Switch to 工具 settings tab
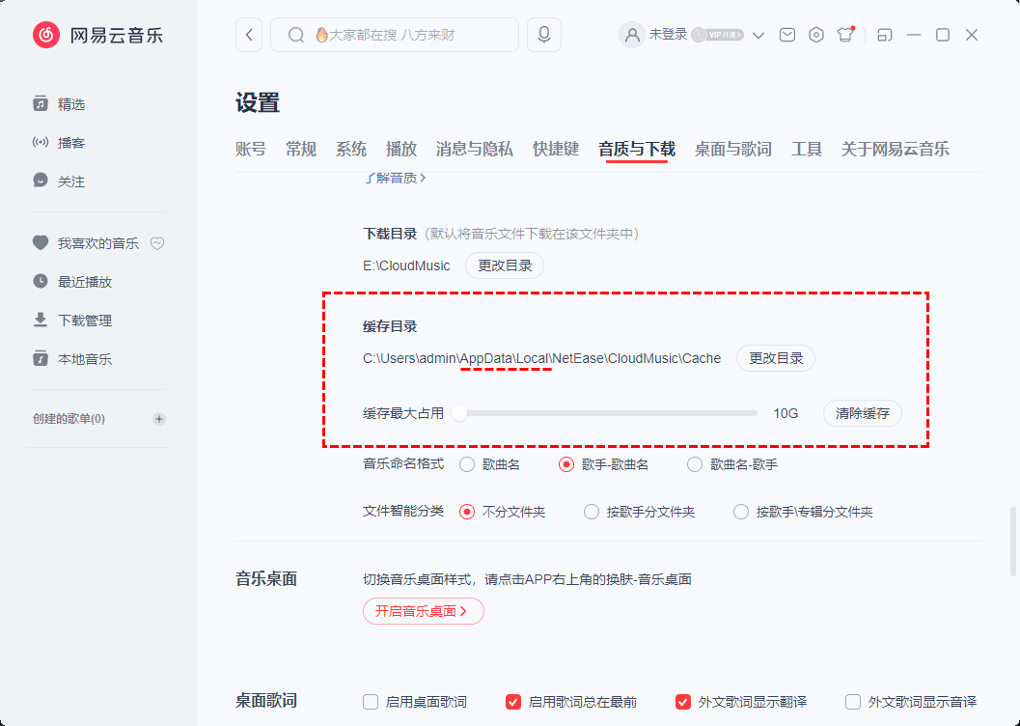Viewport: 1020px width, 726px height. coord(807,149)
